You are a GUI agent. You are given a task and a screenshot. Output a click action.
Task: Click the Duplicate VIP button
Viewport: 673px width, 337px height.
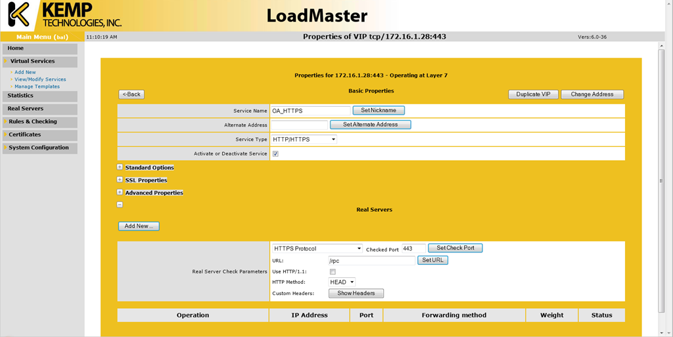[534, 94]
